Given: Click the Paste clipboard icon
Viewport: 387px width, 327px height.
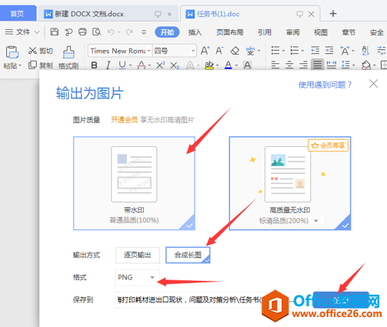Looking at the screenshot, I should (x=12, y=52).
